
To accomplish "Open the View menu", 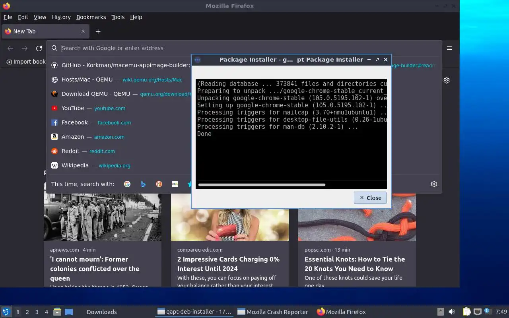I will click(x=40, y=17).
